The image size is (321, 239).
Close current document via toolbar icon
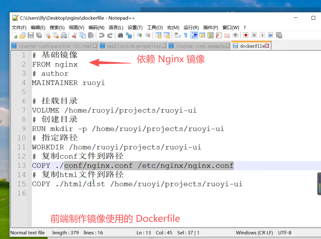pos(47,36)
